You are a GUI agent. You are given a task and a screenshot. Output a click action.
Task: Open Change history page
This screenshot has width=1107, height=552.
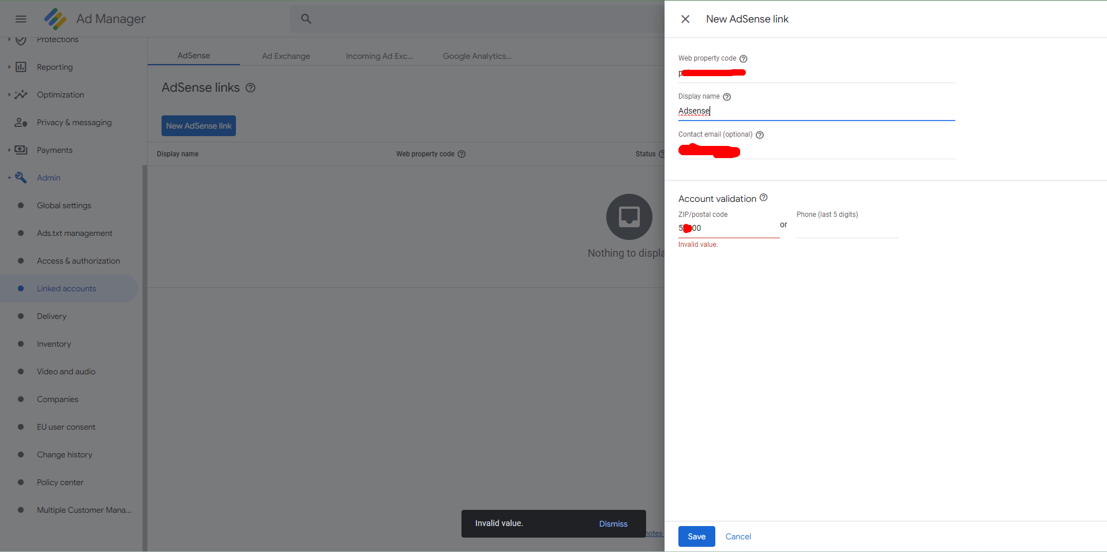coord(65,455)
